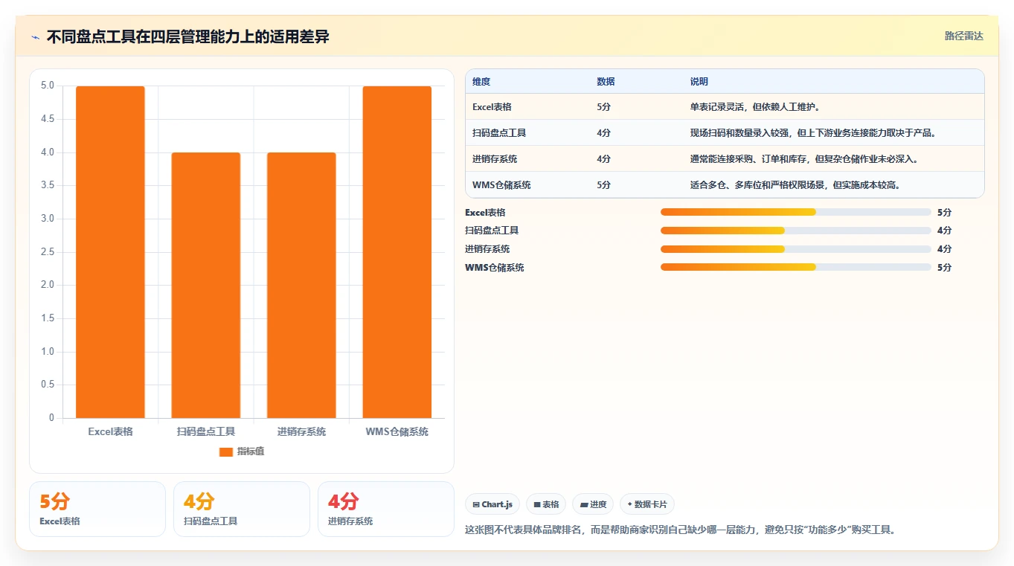The height and width of the screenshot is (566, 1014).
Task: Click the description starting 现场扫码和数量录入较强
Action: pyautogui.click(x=813, y=133)
